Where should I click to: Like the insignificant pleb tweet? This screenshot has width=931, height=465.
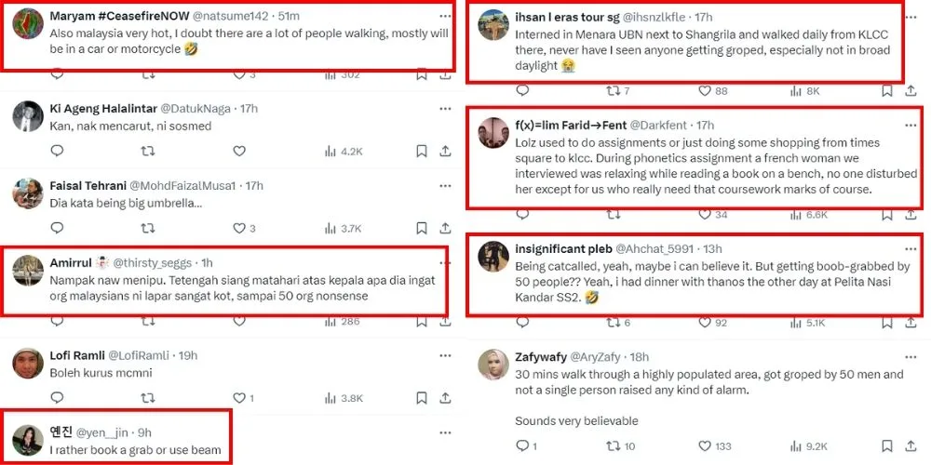(704, 323)
